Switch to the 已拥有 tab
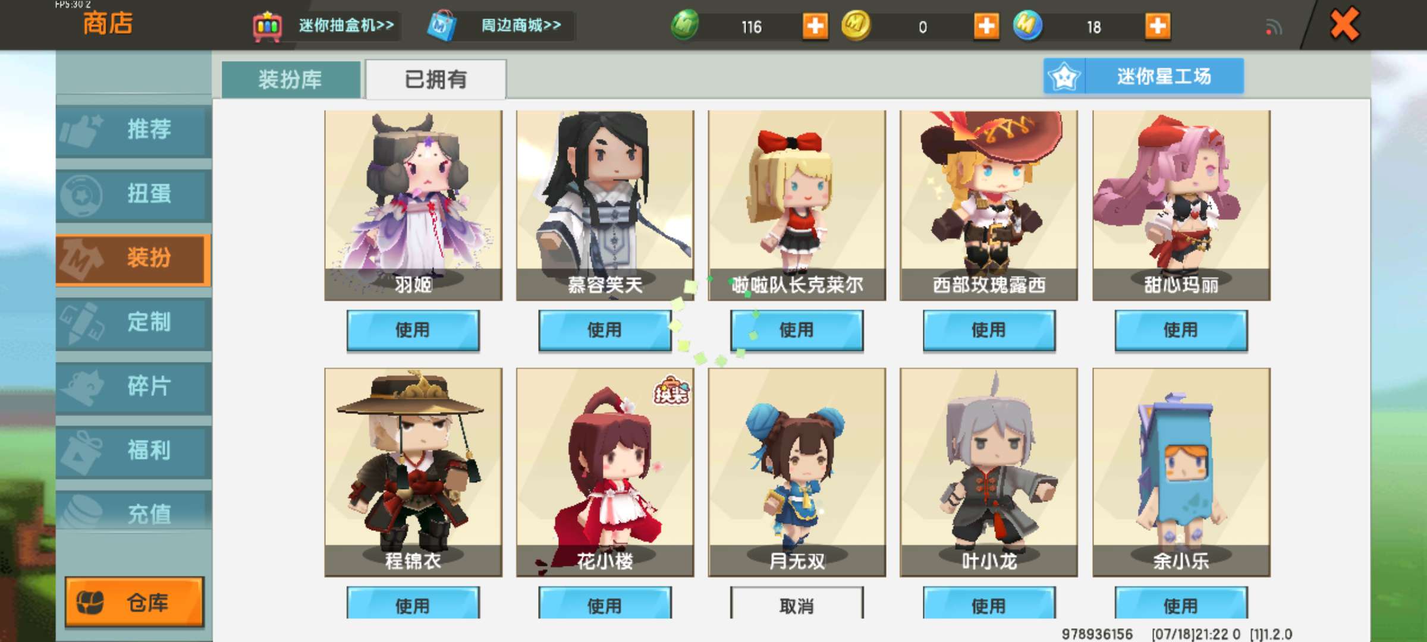Viewport: 1427px width, 642px height. [436, 79]
